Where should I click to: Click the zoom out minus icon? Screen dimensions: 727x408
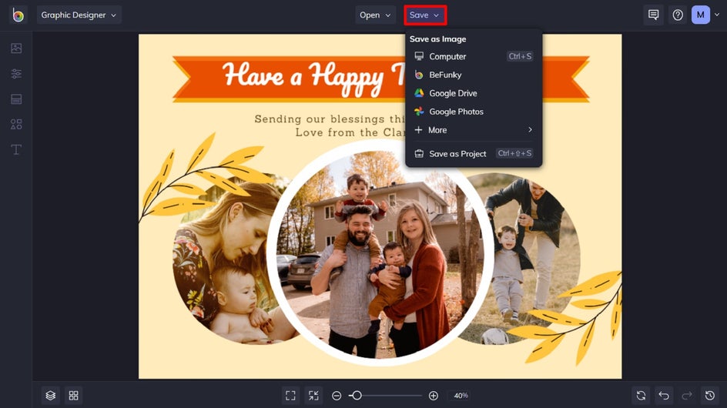tap(337, 396)
